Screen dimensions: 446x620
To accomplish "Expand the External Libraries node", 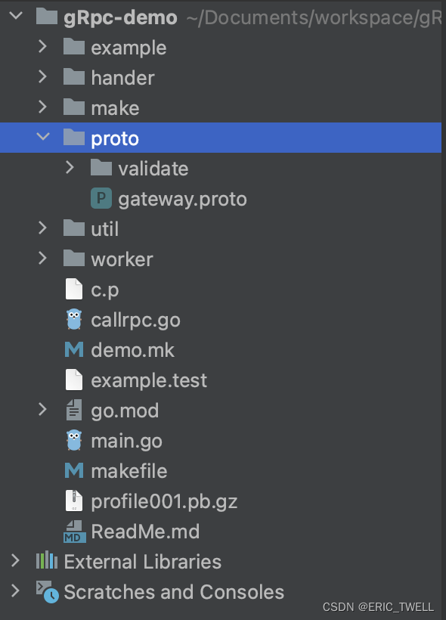I will (15, 561).
